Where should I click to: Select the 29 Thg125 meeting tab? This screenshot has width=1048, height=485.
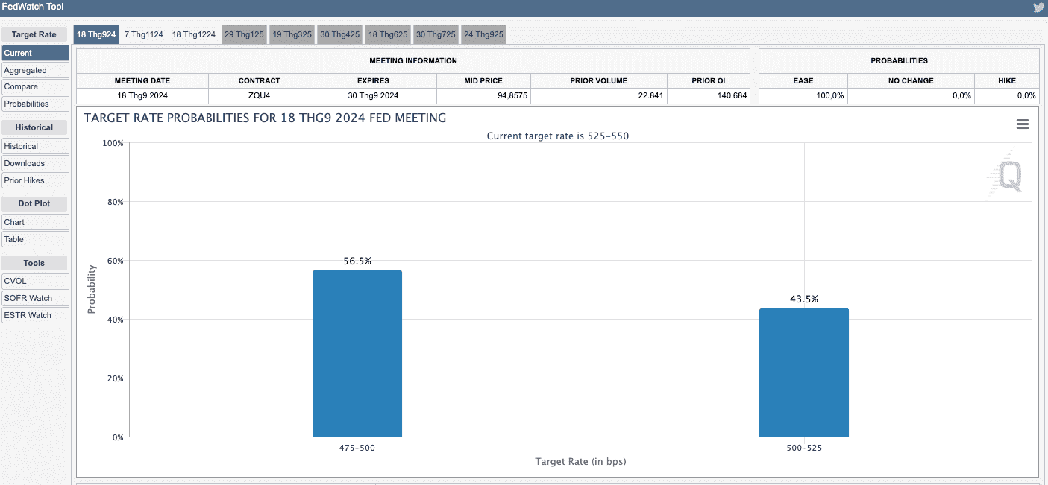pyautogui.click(x=244, y=34)
